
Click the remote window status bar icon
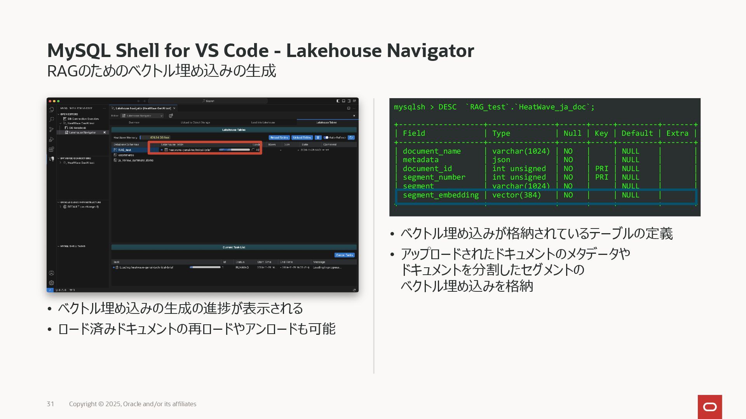click(50, 290)
